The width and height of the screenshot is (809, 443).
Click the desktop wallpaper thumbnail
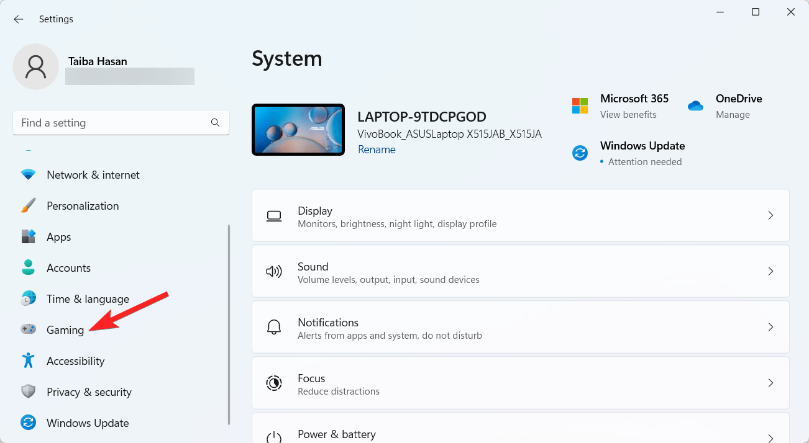(298, 130)
